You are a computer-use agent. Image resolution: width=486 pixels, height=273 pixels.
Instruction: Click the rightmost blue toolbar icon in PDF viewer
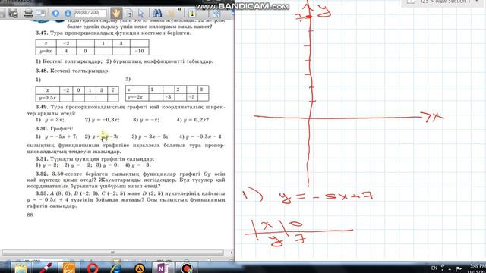point(216,14)
